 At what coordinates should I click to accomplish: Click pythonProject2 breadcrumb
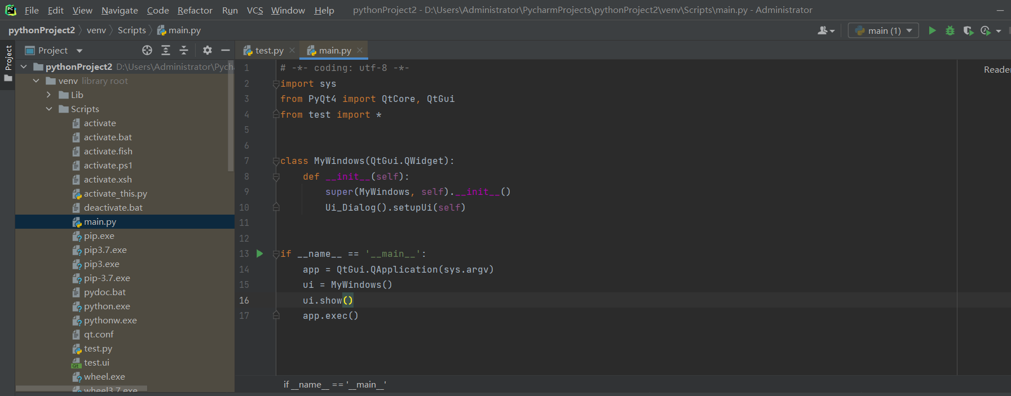point(42,30)
